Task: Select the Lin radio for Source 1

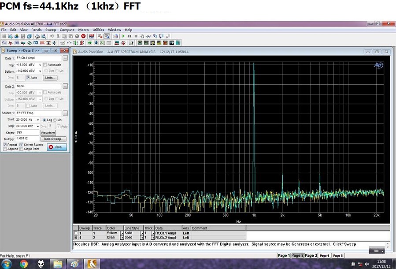Action: pyautogui.click(x=56, y=120)
